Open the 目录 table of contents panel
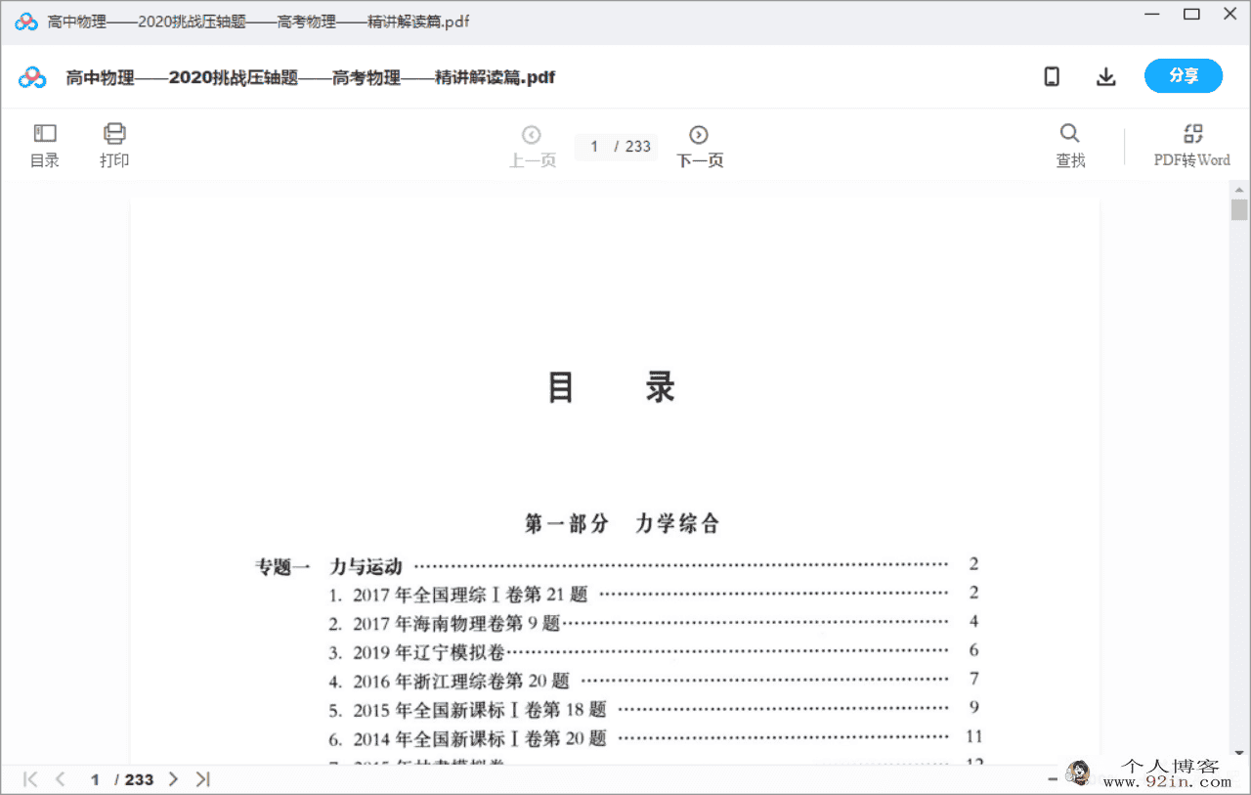Screen dimensions: 1251x795 (x=45, y=146)
